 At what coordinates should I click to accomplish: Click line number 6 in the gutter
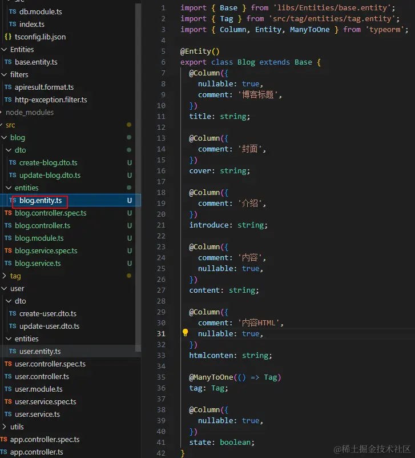(x=163, y=62)
